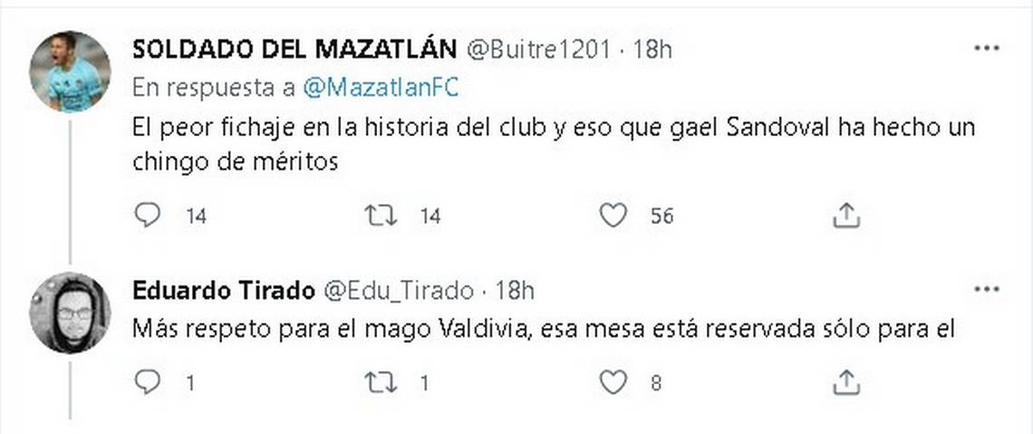The image size is (1033, 434).
Task: Reply to Eduardo Tirado's tweet
Action: pyautogui.click(x=147, y=383)
